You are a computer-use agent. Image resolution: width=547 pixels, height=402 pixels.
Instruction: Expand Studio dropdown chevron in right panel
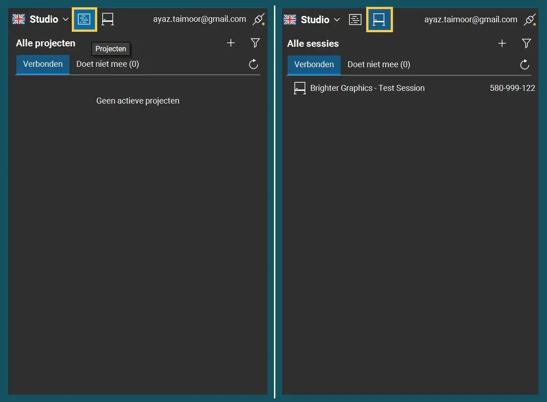pos(337,20)
